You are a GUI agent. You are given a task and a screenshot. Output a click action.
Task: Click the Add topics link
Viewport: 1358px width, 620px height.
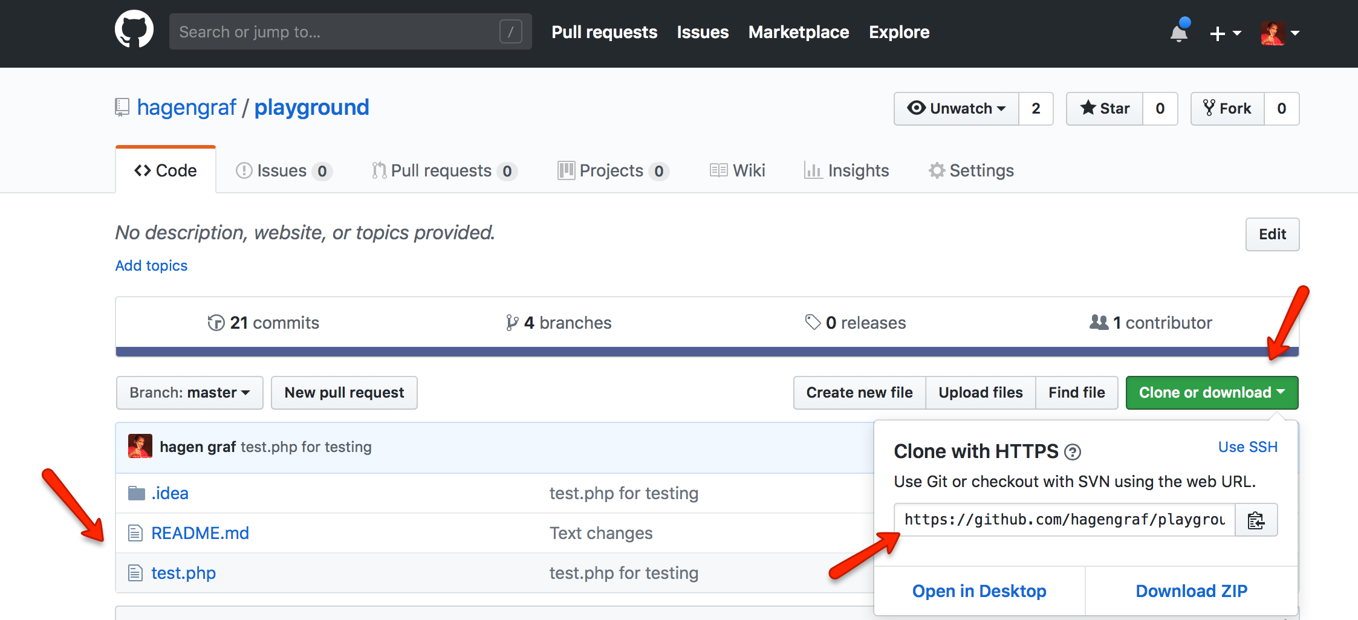151,266
